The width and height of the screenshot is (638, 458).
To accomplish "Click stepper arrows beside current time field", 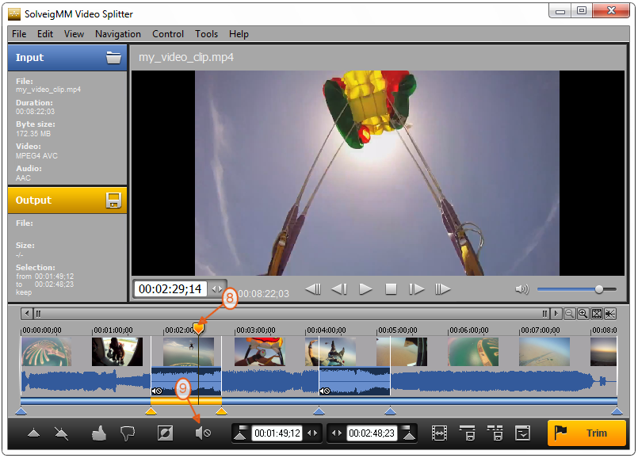I will [x=217, y=289].
